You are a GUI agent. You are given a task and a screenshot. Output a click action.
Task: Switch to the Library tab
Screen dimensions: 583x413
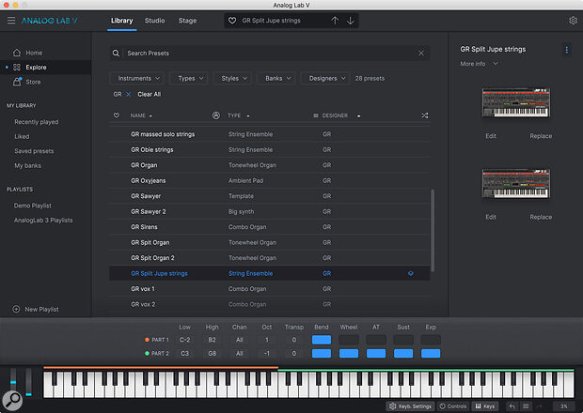coord(122,21)
